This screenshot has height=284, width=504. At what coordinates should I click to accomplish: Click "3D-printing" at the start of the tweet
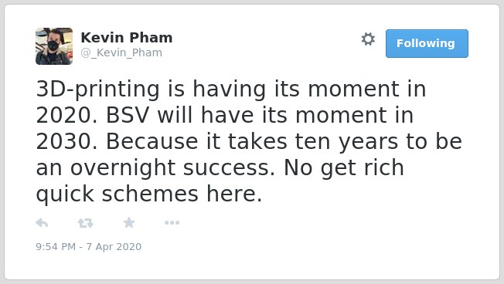pos(97,90)
